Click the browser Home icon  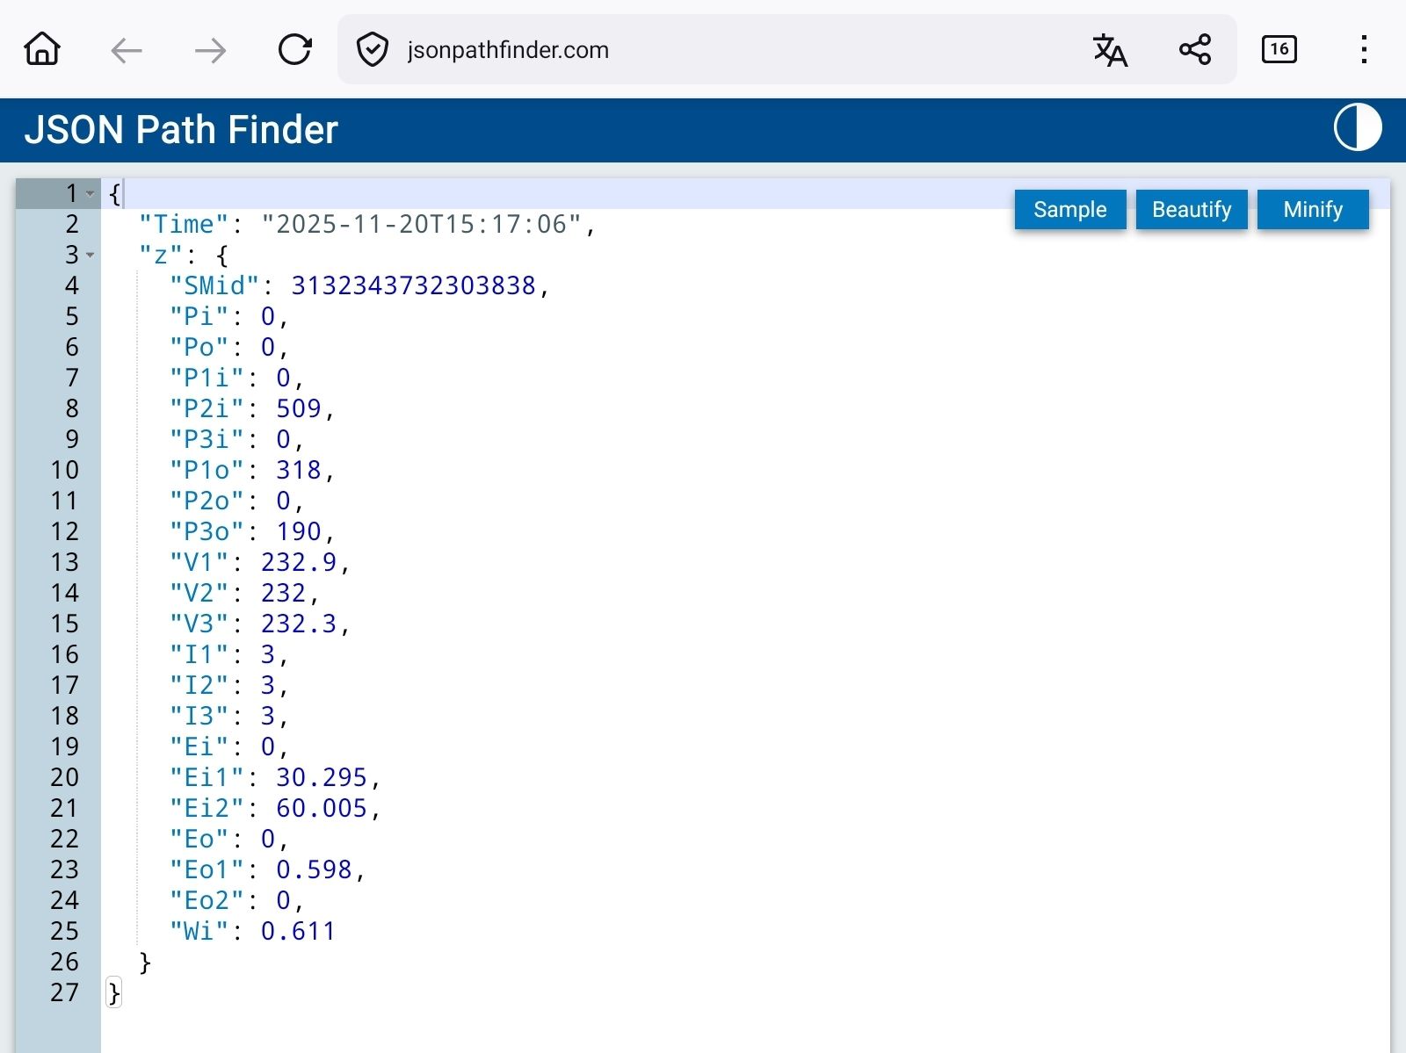click(x=40, y=50)
